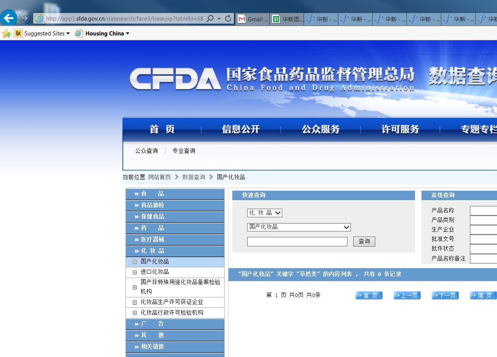Select the 医疗器械 sidebar category
Viewport: 497px width, 357px height.
[x=153, y=240]
